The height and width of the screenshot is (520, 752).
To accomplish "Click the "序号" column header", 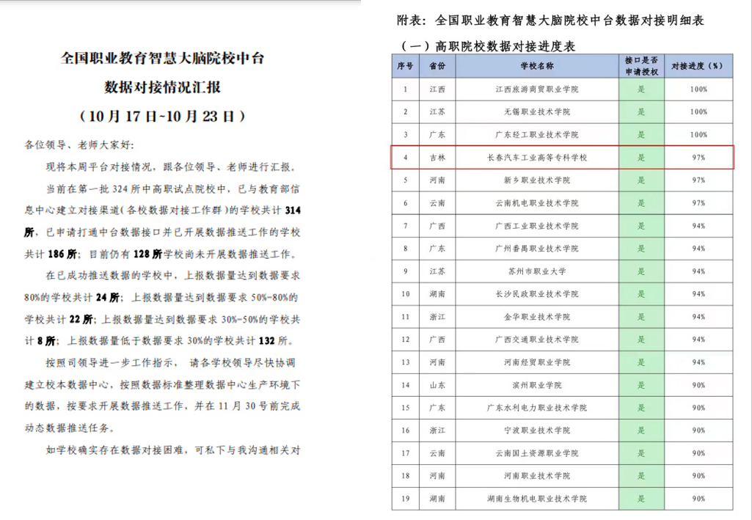I will [x=405, y=66].
